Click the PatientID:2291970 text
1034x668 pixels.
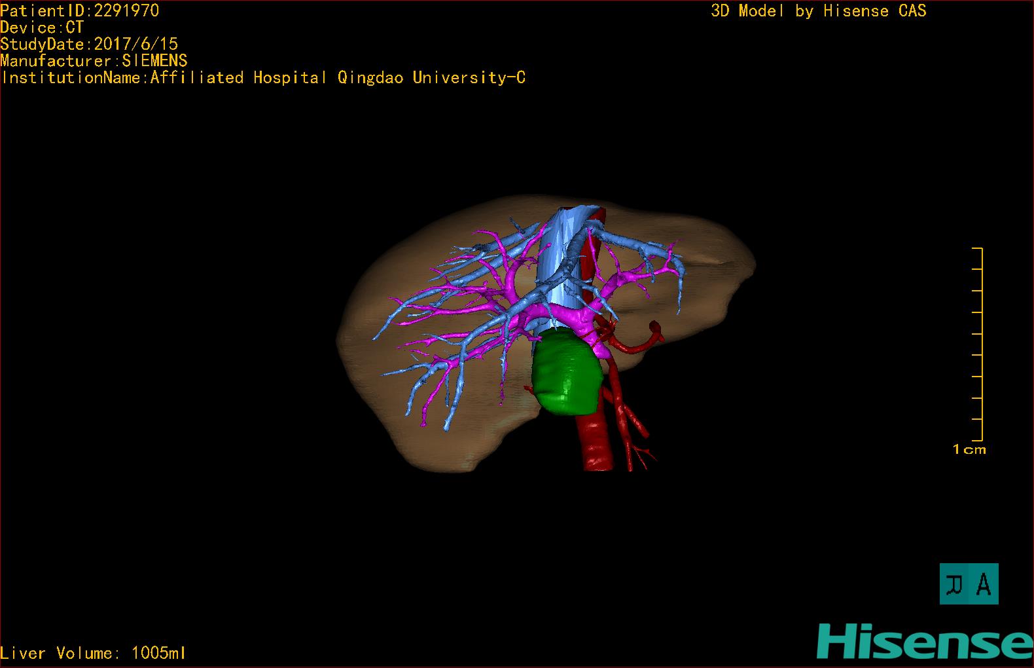click(79, 10)
